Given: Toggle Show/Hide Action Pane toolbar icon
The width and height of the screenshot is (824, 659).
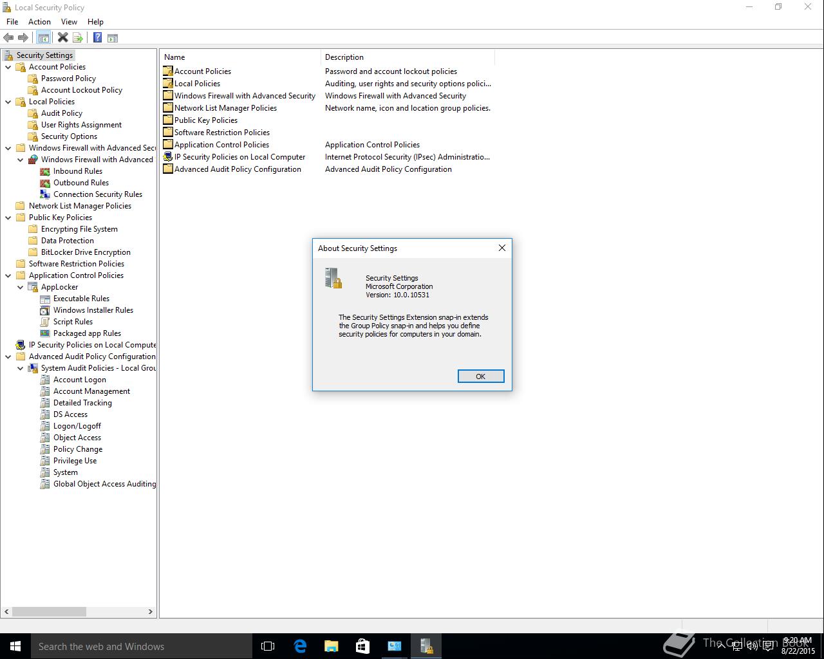Looking at the screenshot, I should click(113, 38).
